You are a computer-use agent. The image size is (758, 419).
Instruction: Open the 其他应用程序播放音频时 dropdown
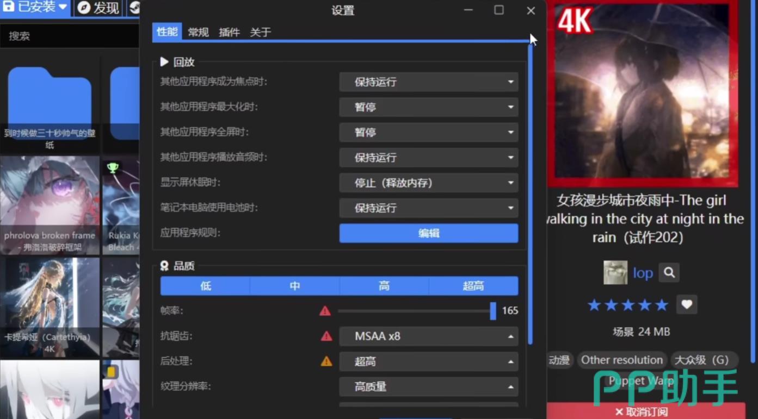click(429, 158)
